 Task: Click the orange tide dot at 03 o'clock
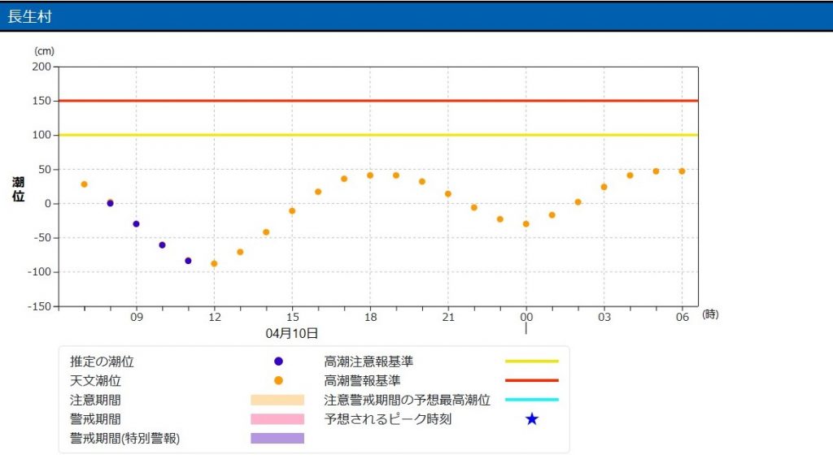(x=604, y=187)
